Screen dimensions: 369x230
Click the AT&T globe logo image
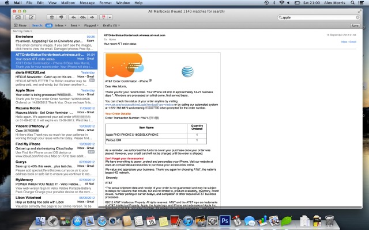[187, 71]
